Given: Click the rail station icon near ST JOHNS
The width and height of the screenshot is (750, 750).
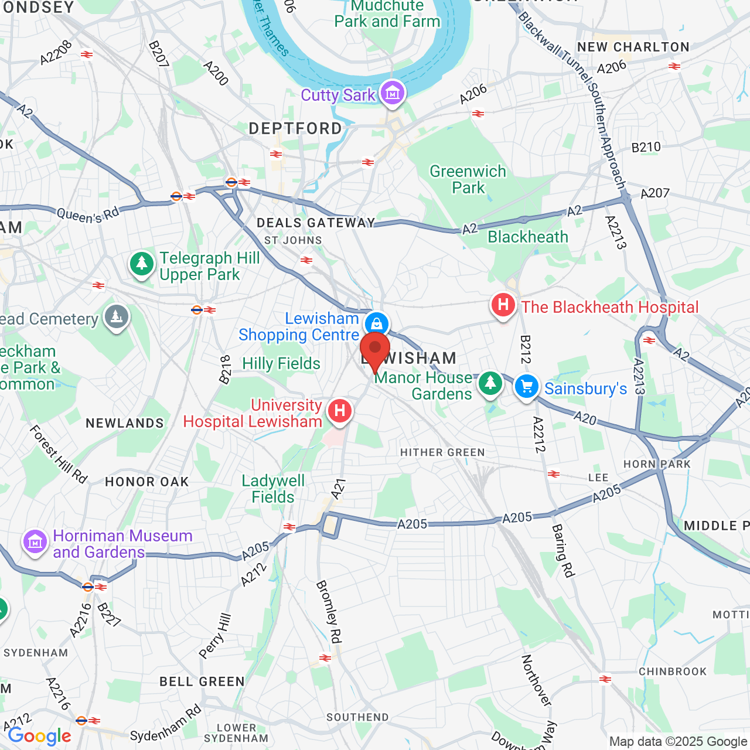Looking at the screenshot, I should 306,260.
